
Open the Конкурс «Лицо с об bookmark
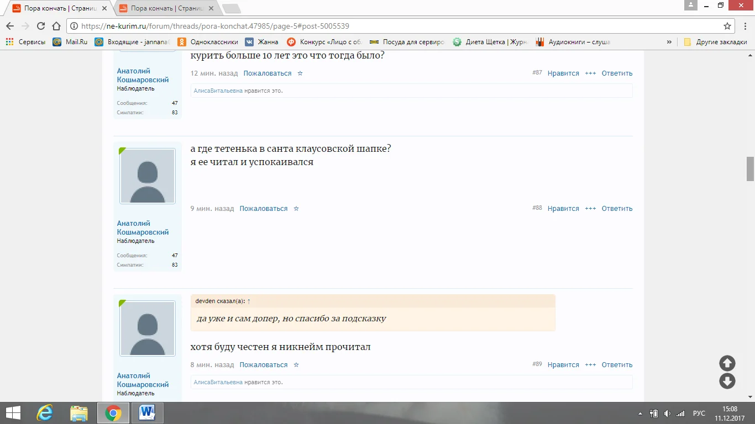pos(324,41)
